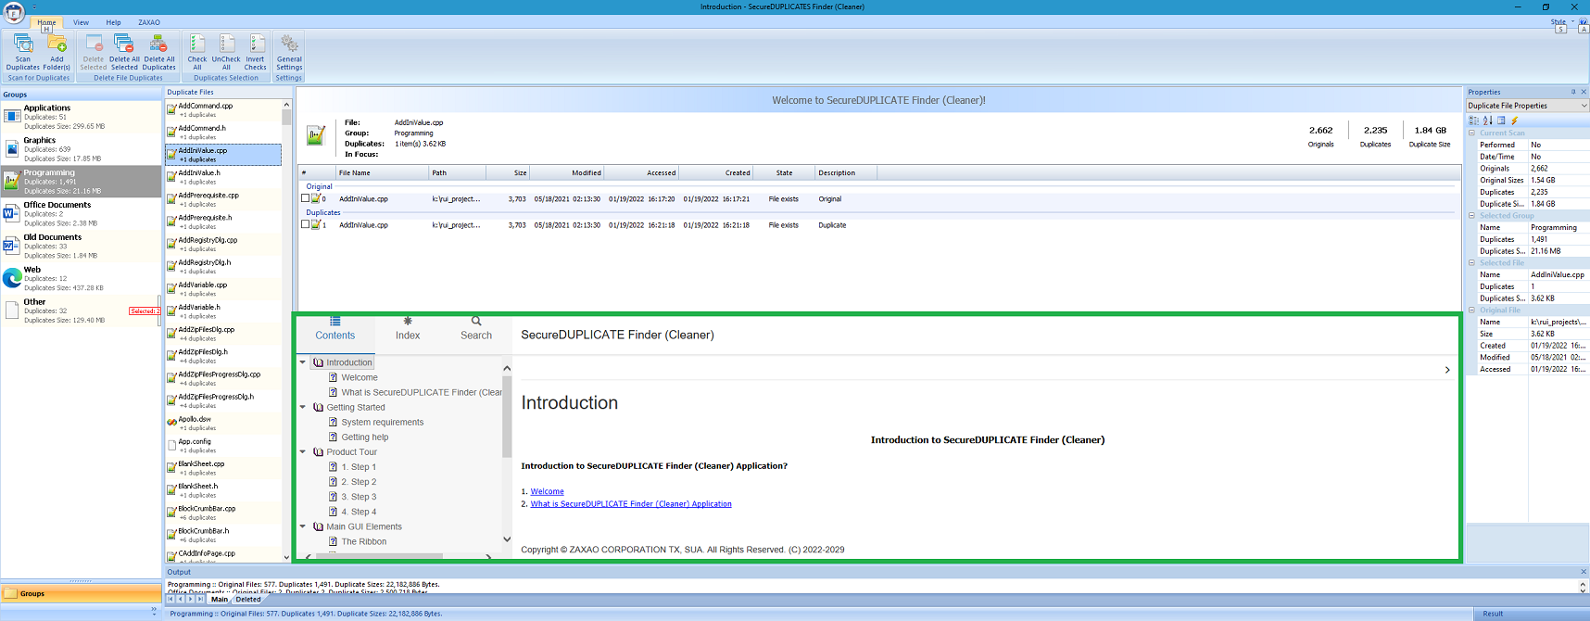Click the Property Pages icon in Properties
Image resolution: width=1590 pixels, height=621 pixels.
1501,120
